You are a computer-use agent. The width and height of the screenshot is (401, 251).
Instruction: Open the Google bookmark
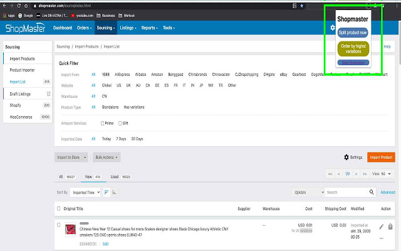pos(25,16)
